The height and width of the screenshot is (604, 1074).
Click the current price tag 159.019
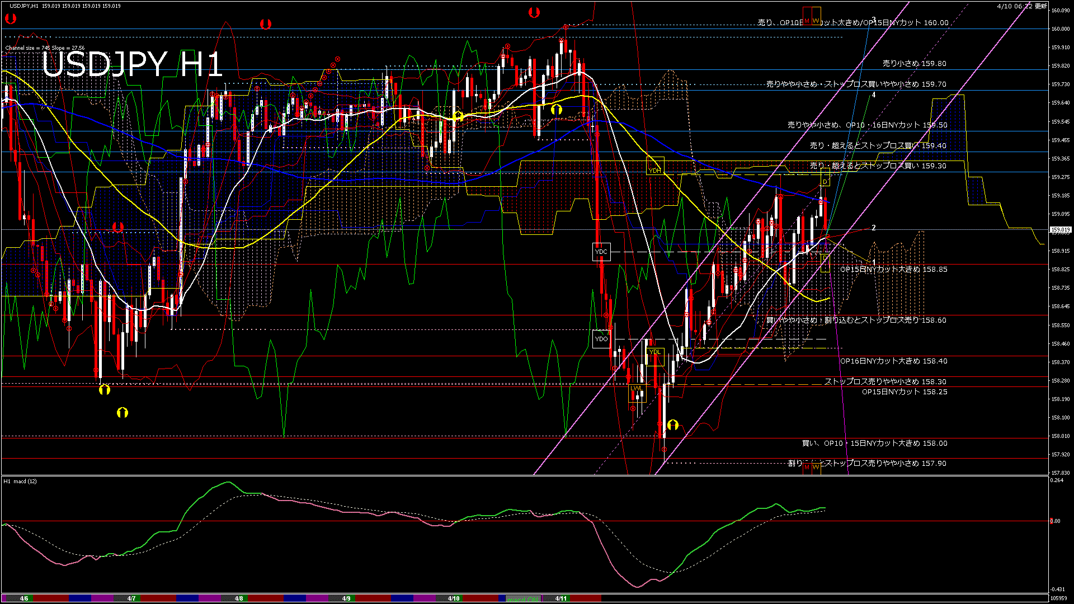point(1060,230)
